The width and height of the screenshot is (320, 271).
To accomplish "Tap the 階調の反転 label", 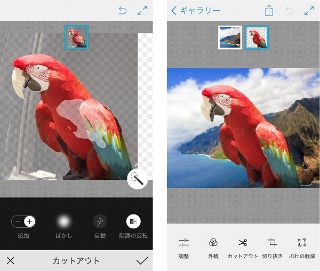I will point(133,236).
